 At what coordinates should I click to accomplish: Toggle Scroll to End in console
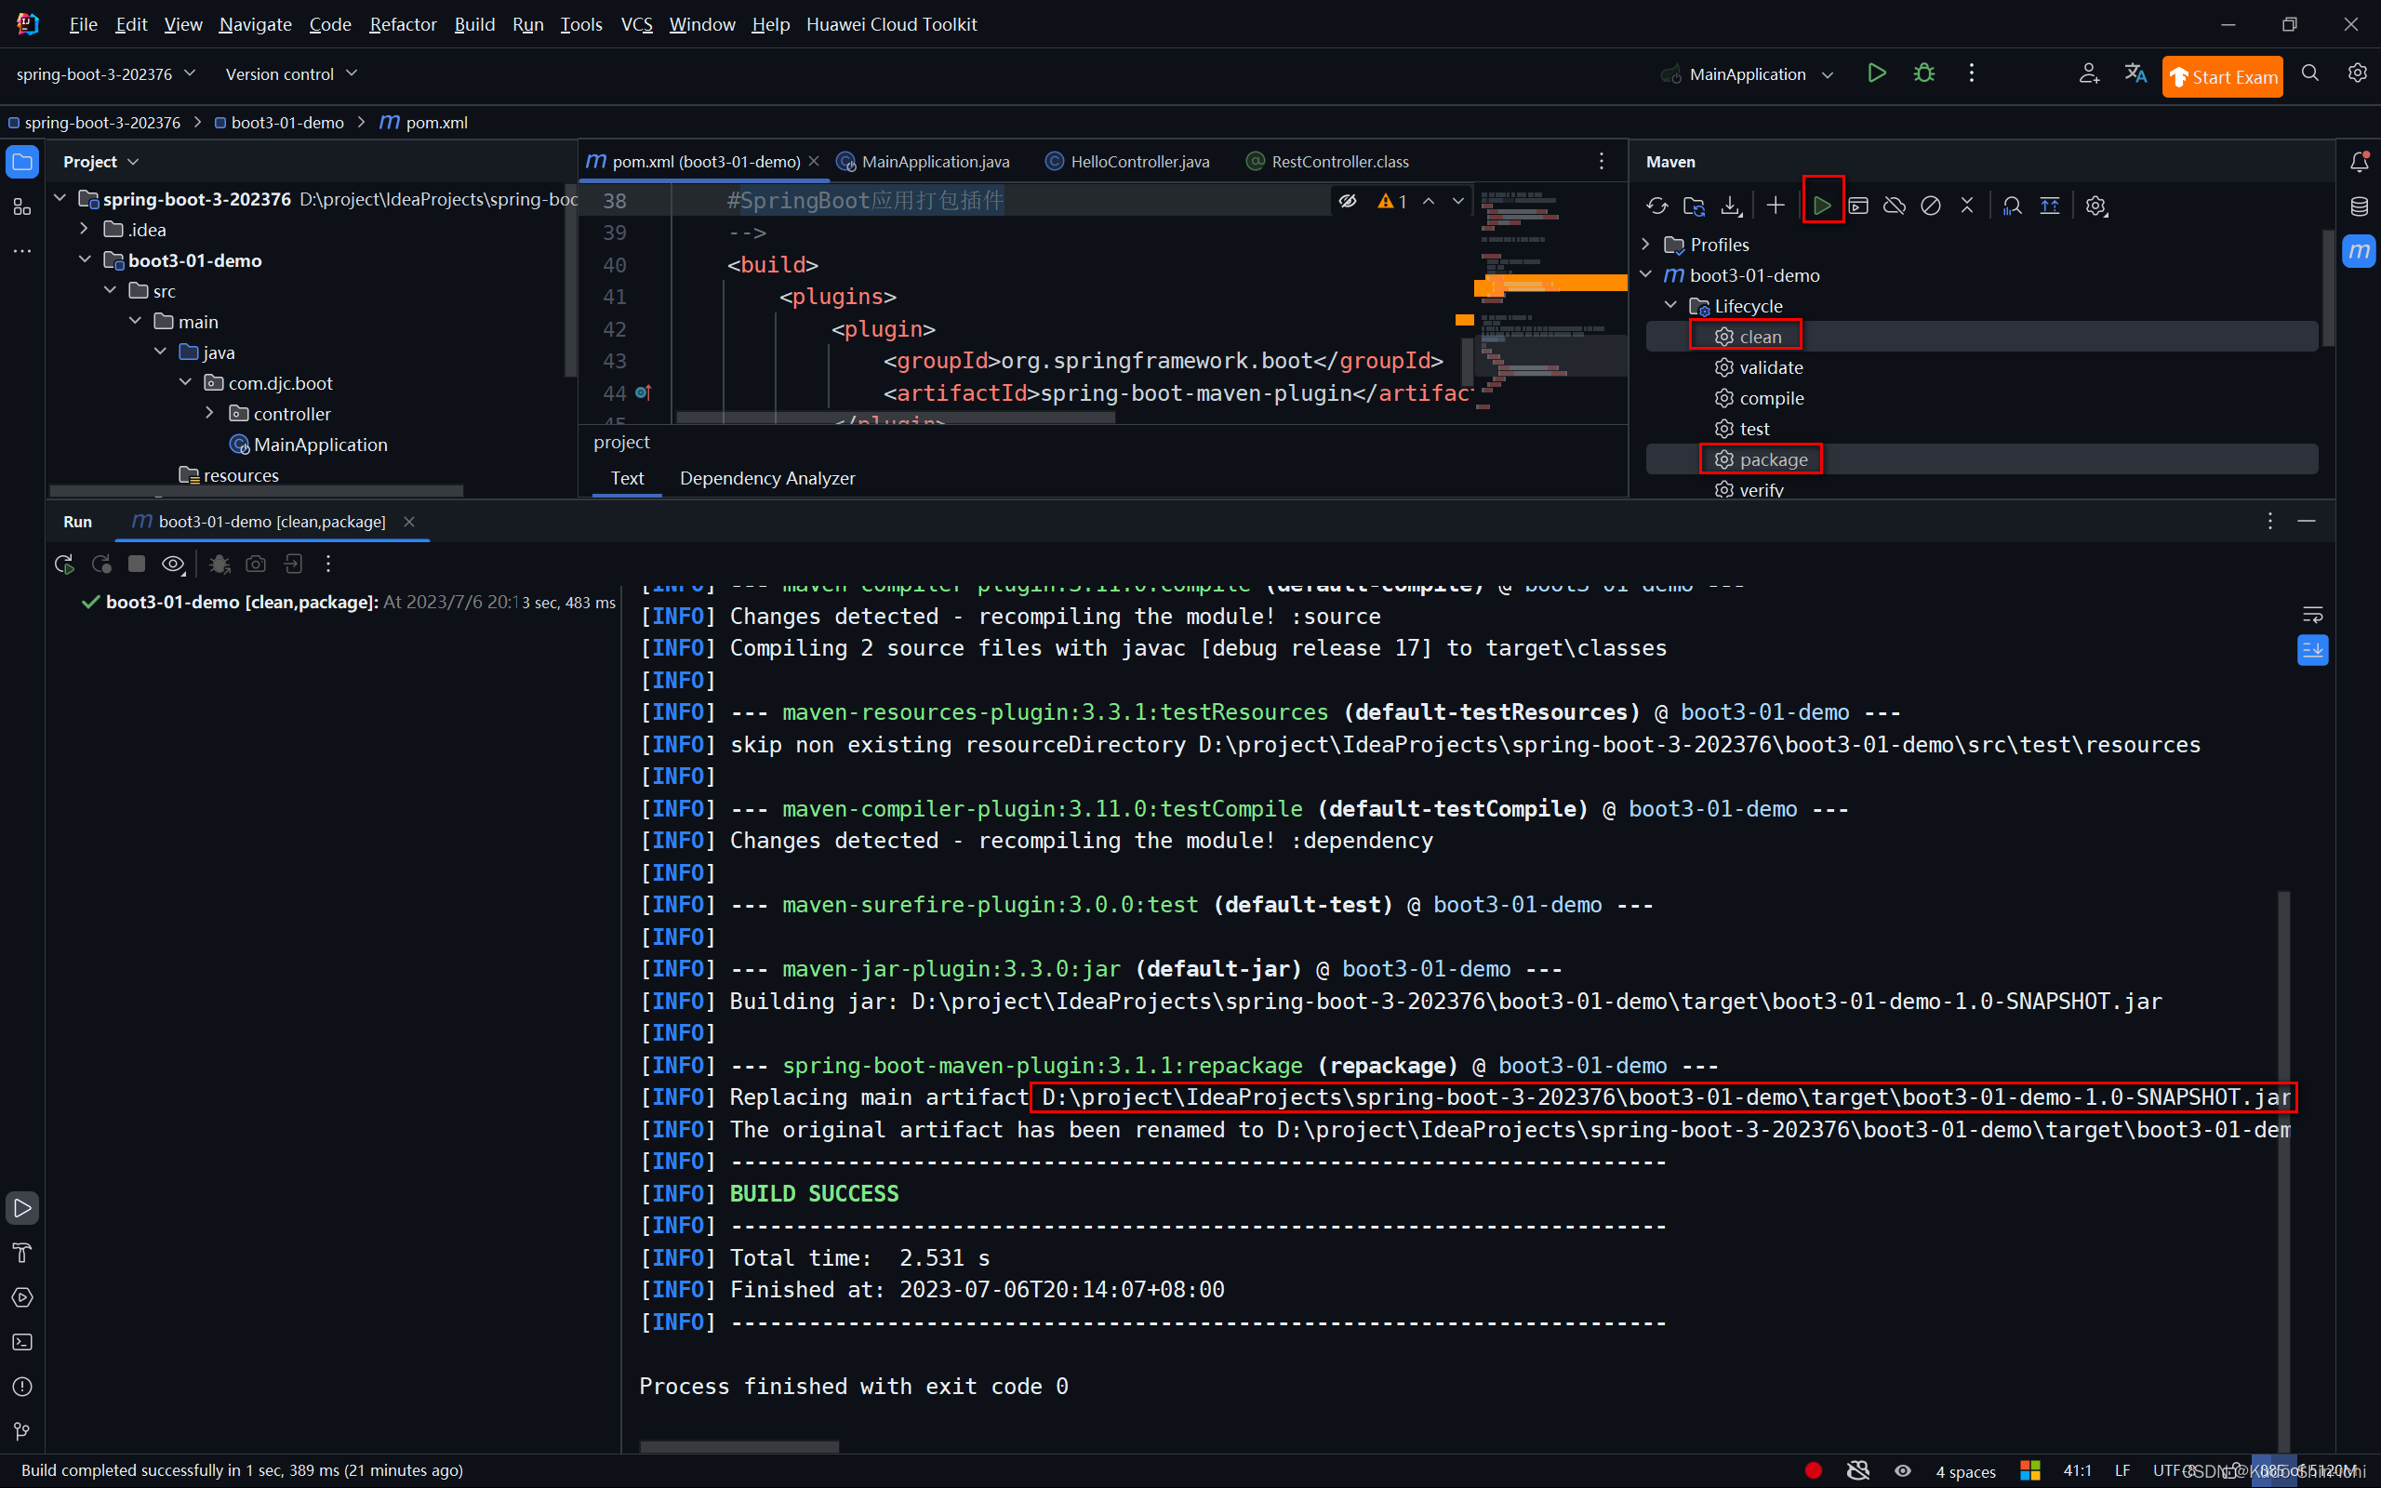pyautogui.click(x=2312, y=649)
